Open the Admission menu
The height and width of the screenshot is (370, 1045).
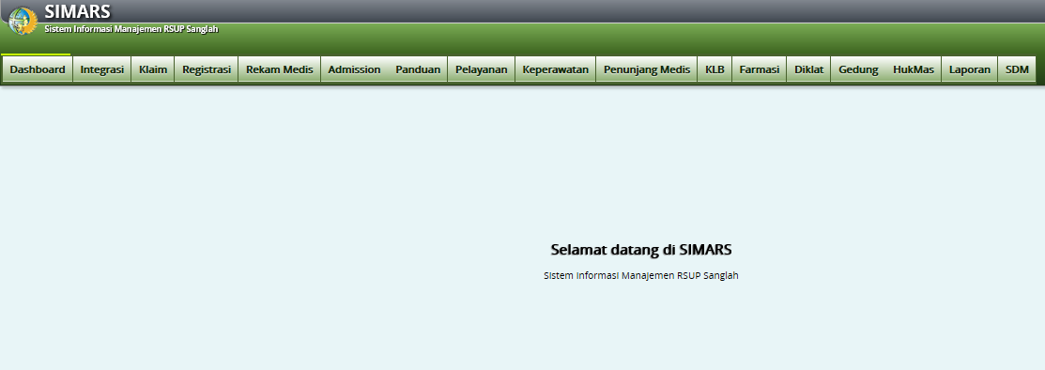tap(354, 69)
